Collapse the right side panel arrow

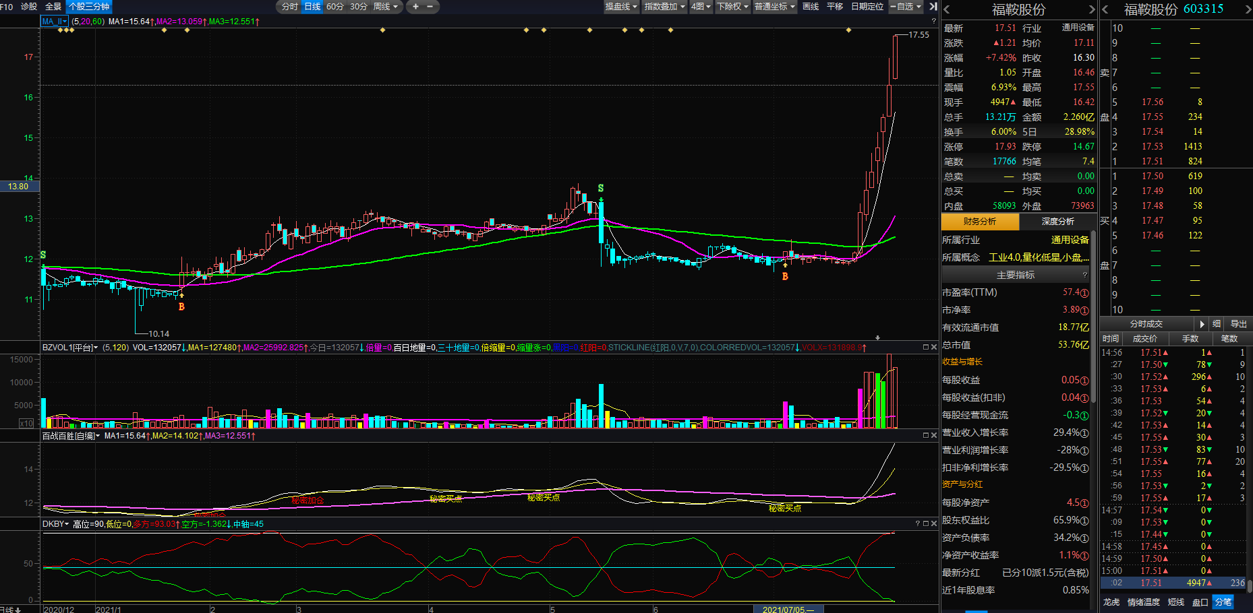pos(933,7)
